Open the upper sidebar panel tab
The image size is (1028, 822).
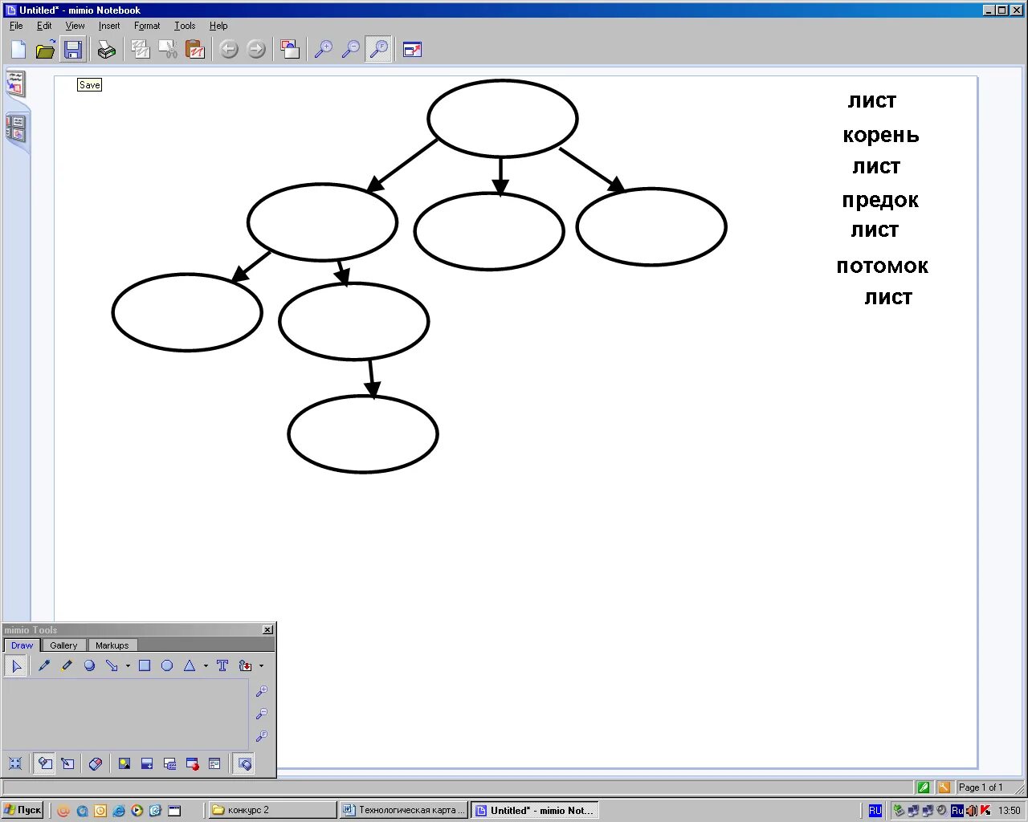15,84
